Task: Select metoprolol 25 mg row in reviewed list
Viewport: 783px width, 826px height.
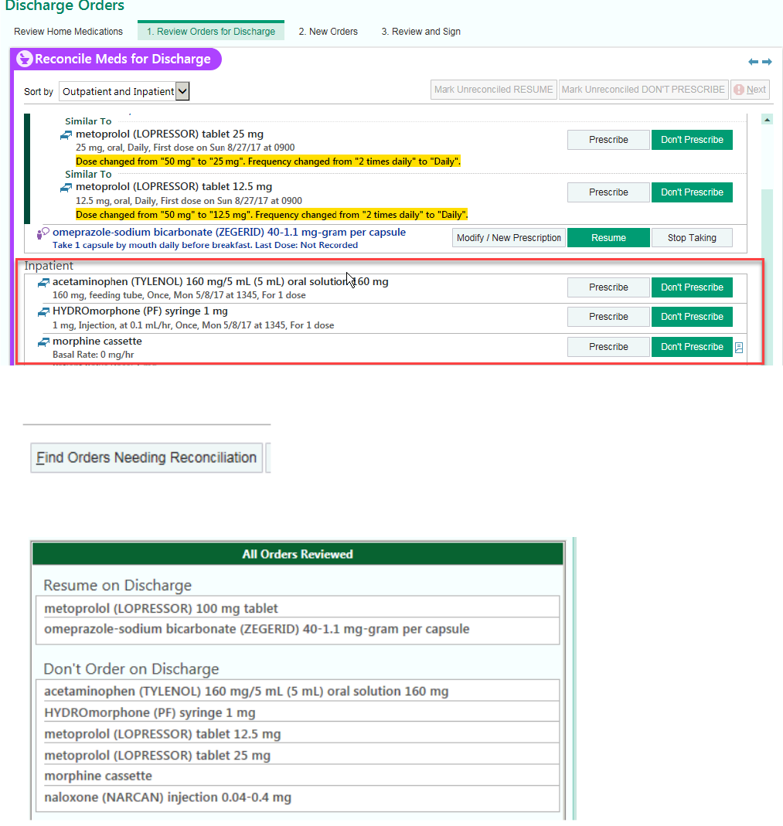Action: pos(298,756)
